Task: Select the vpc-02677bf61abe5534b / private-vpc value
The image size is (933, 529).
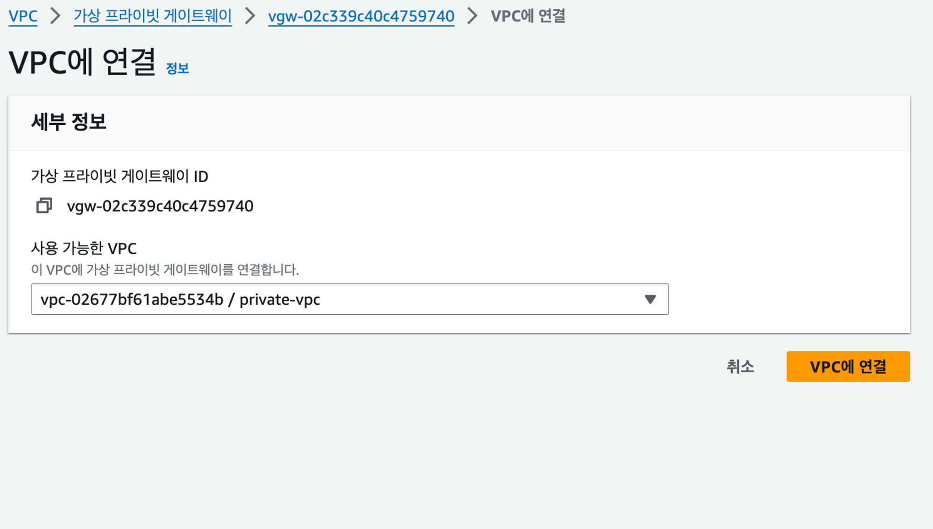Action: [180, 299]
